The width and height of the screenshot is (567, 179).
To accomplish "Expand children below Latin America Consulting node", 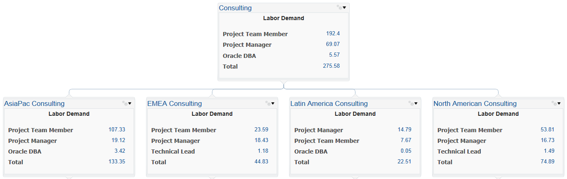I will pyautogui.click(x=355, y=177).
